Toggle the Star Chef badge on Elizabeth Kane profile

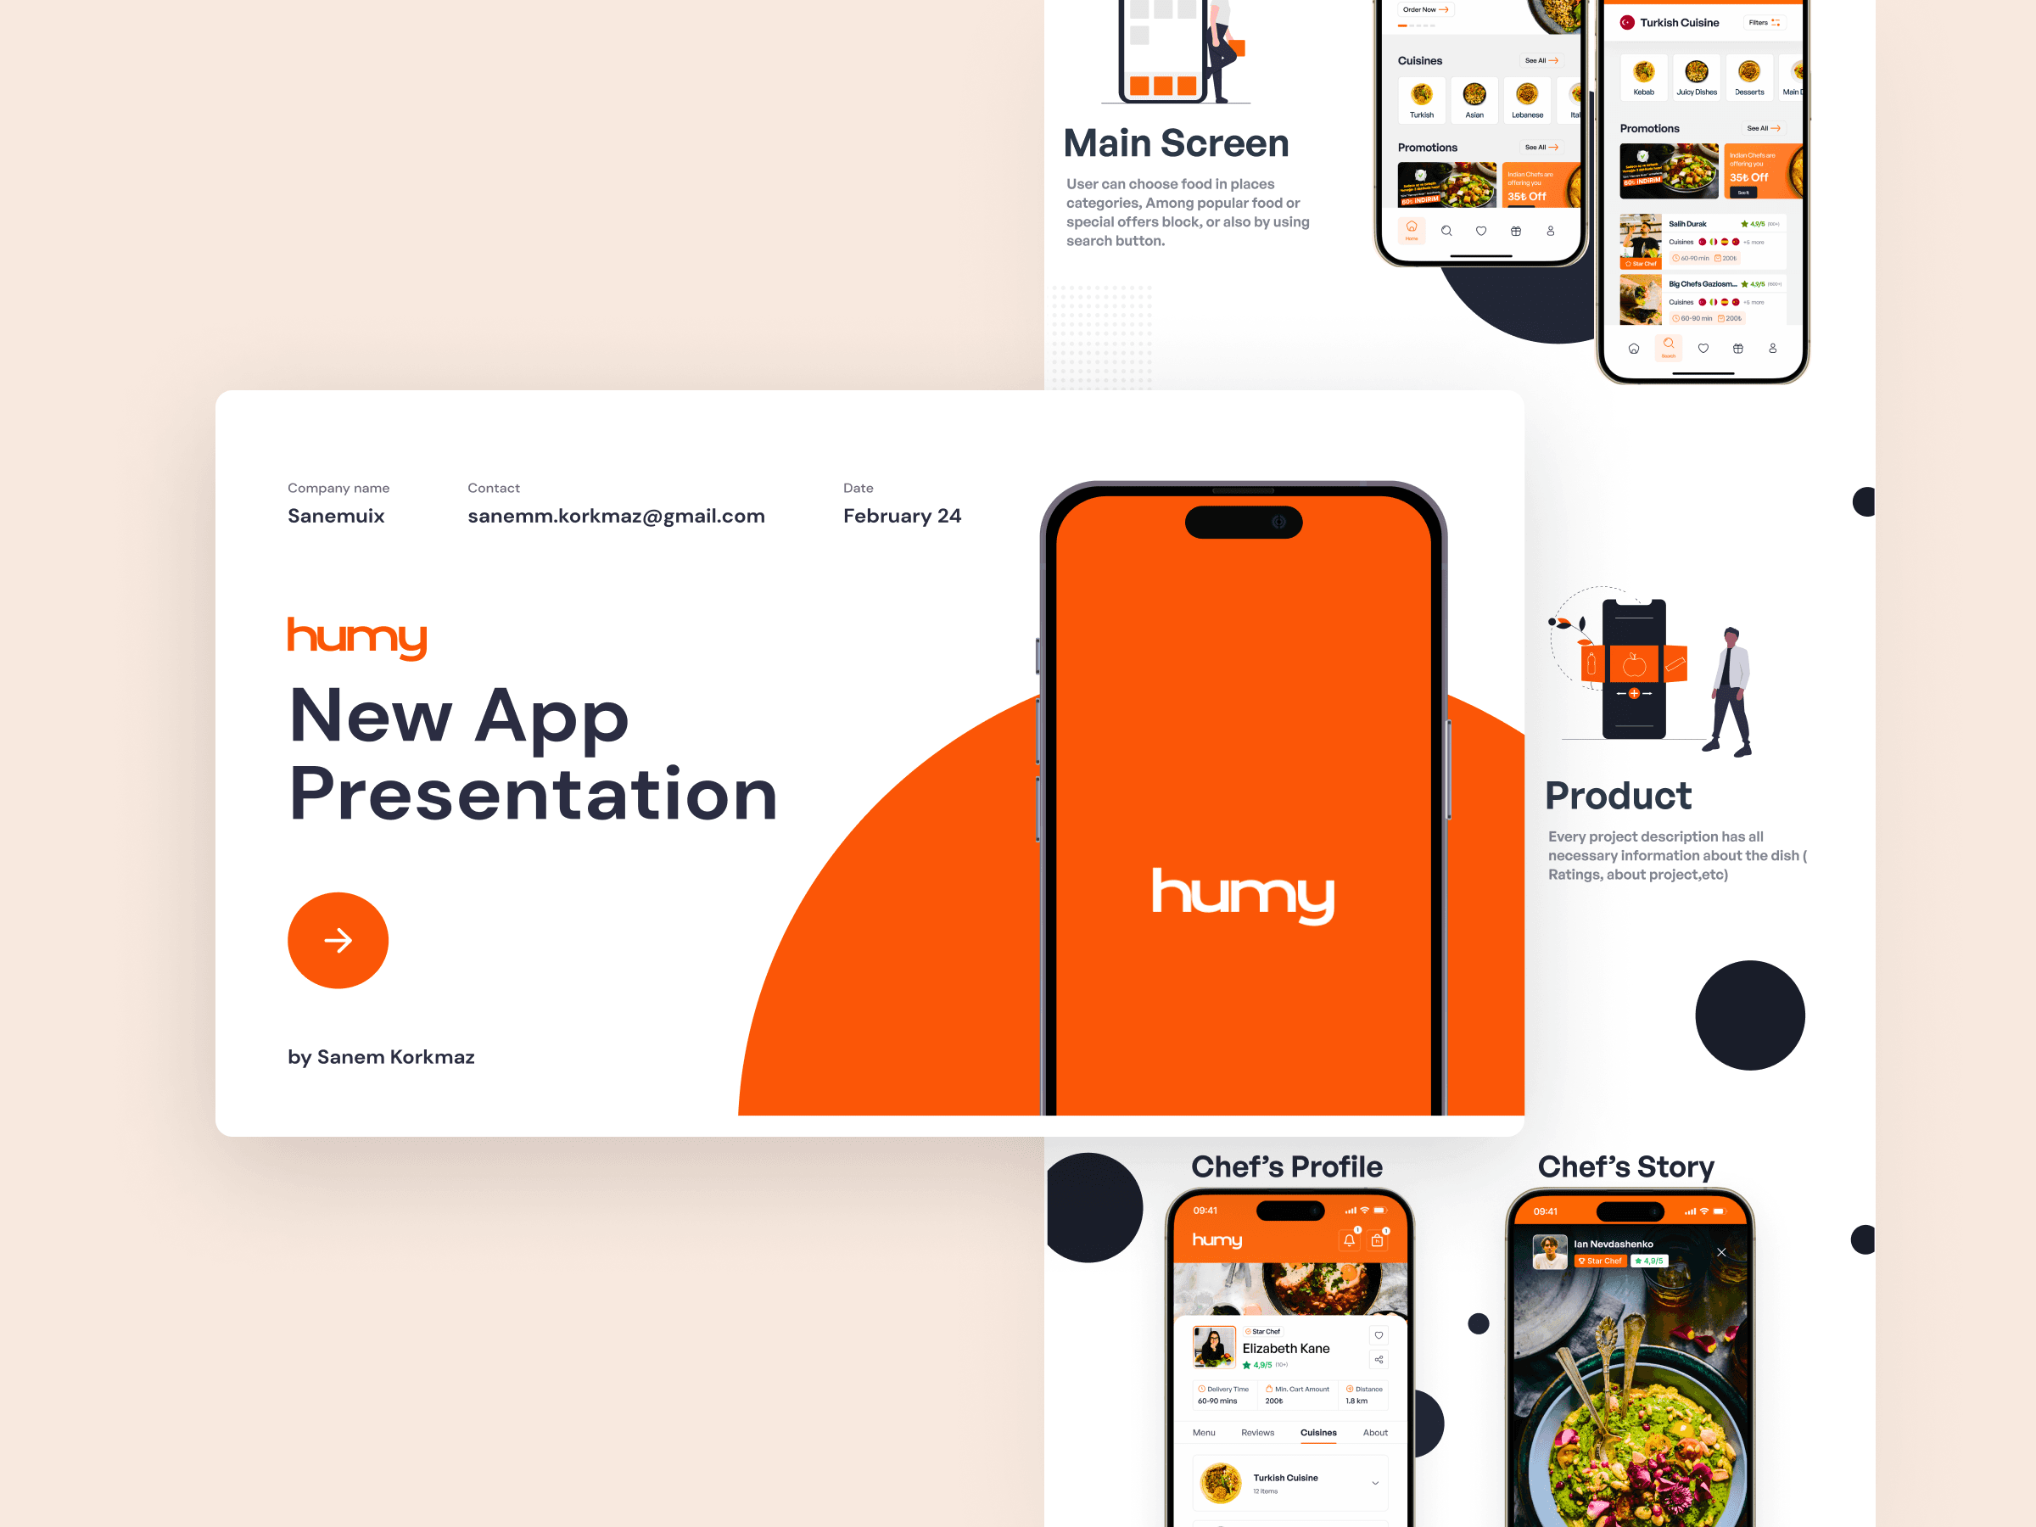tap(1261, 1333)
